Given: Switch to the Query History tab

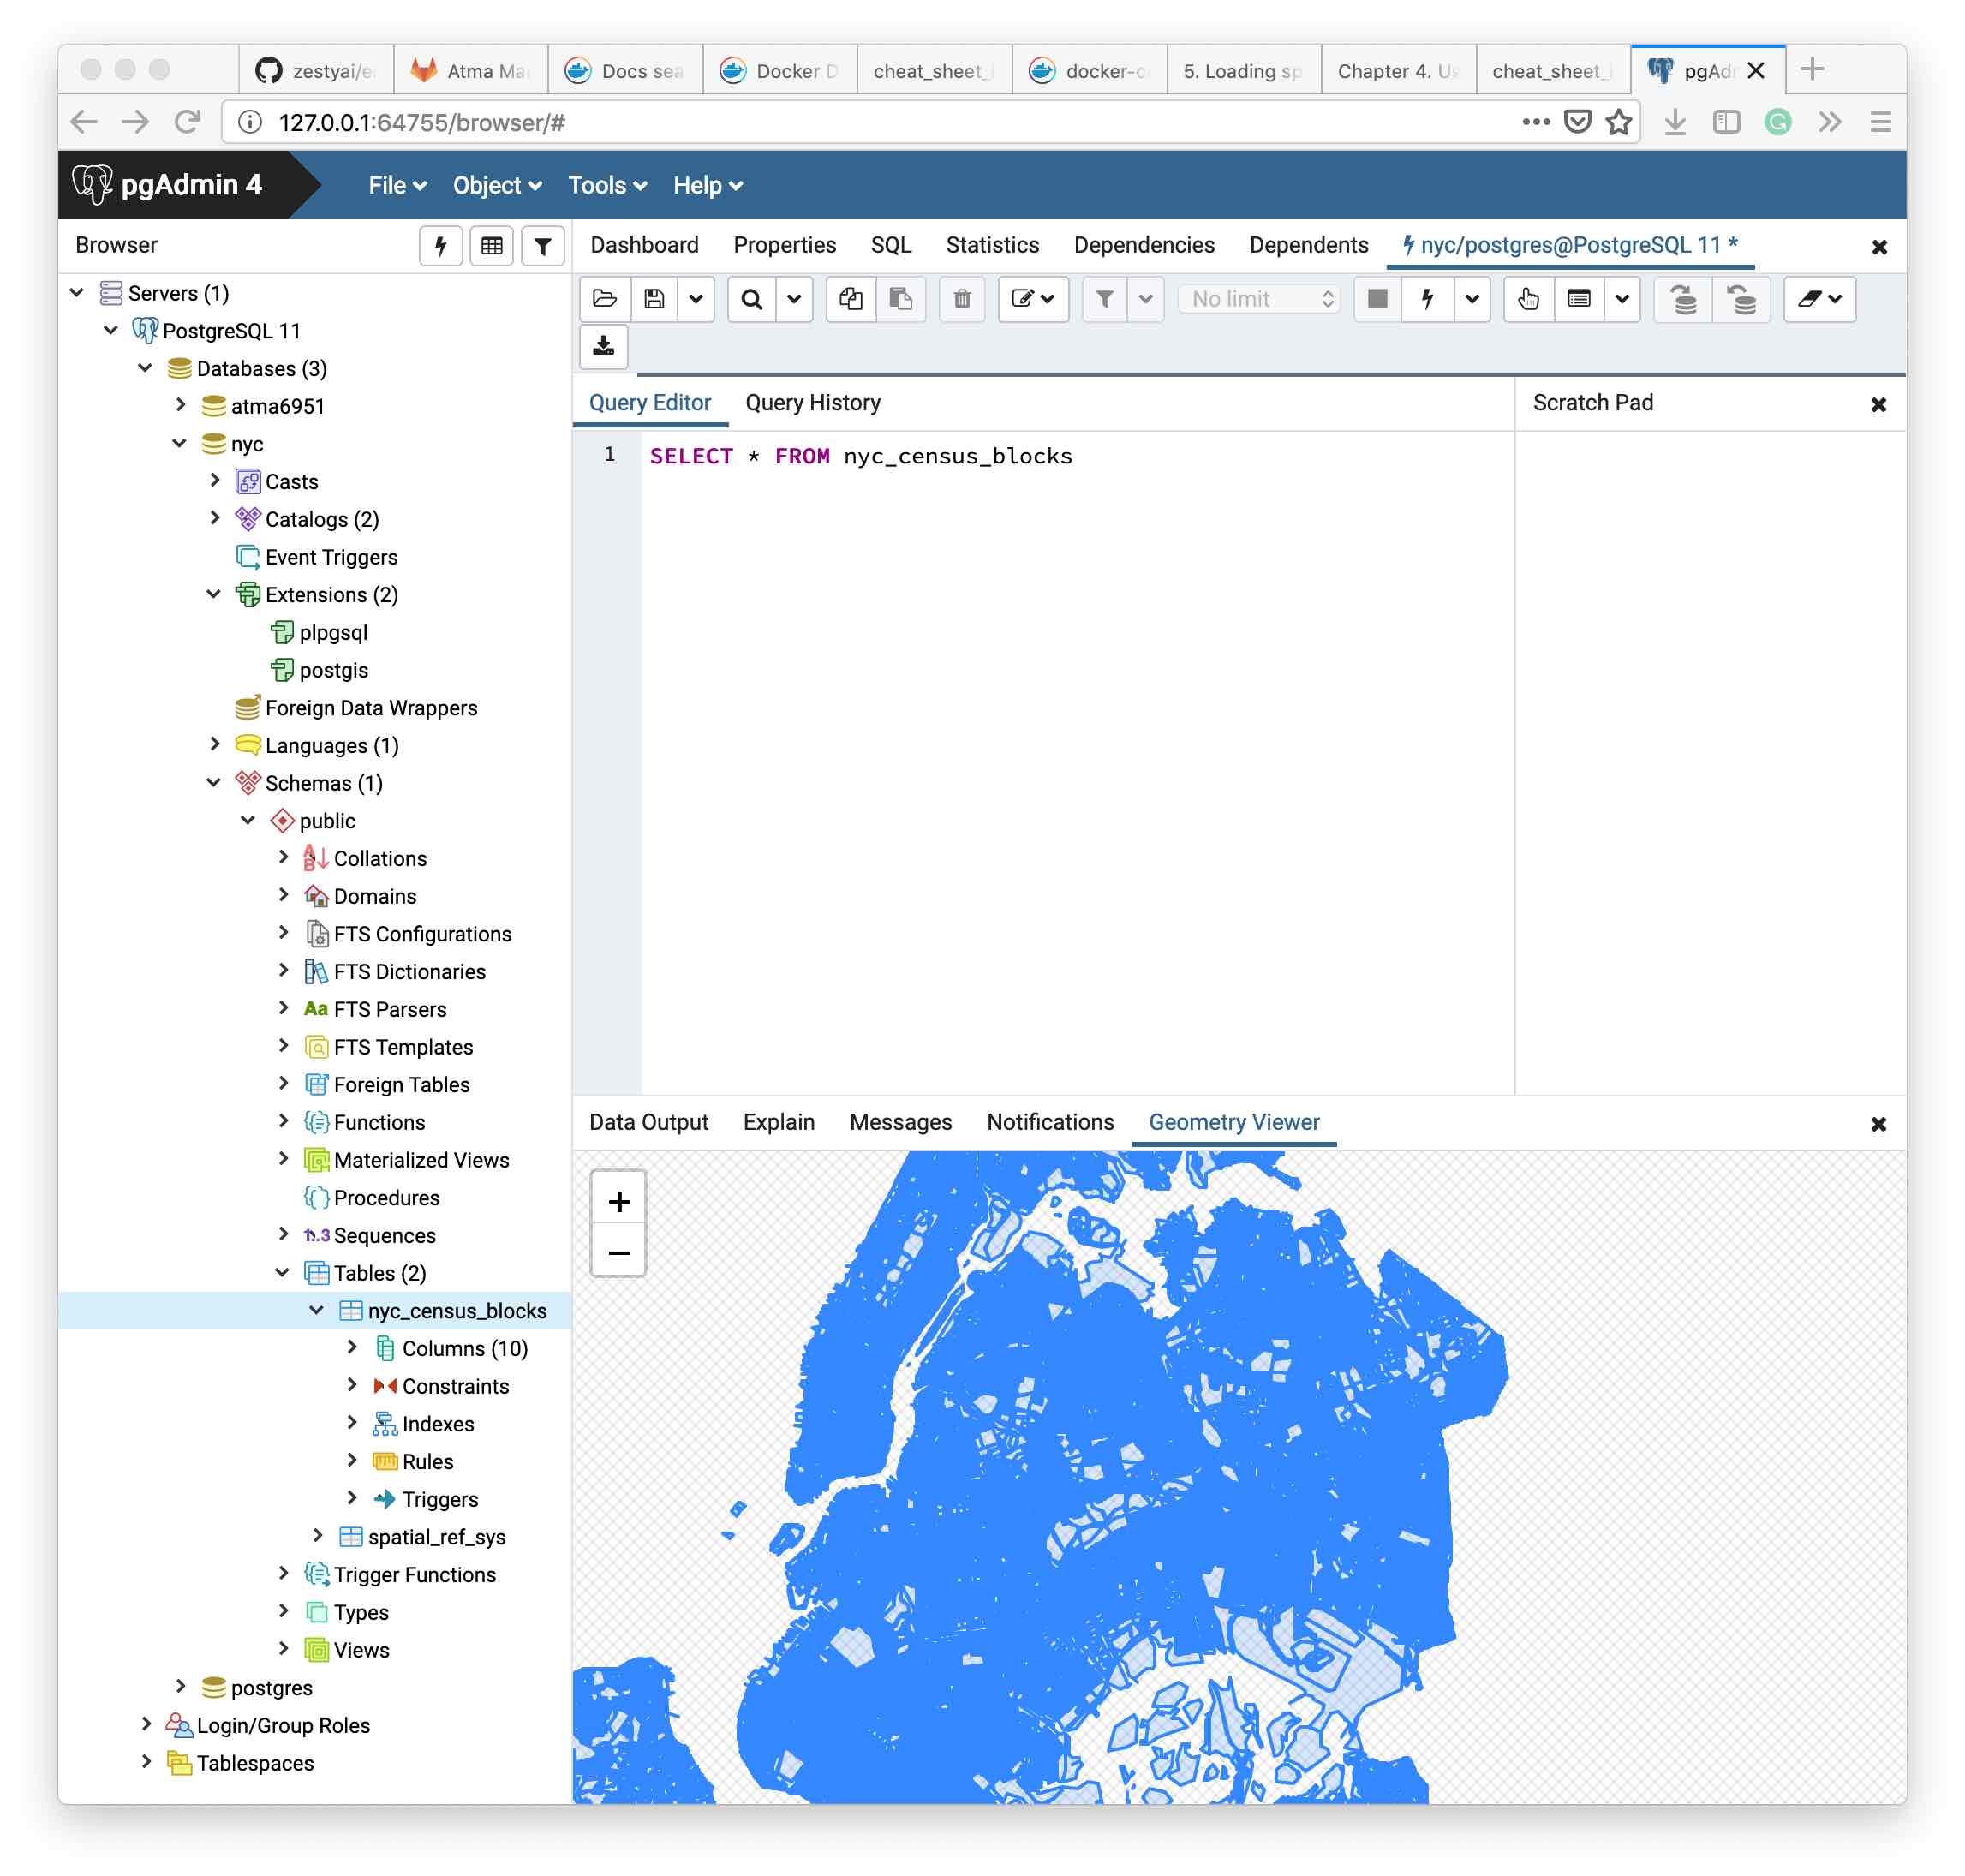Looking at the screenshot, I should pyautogui.click(x=813, y=403).
